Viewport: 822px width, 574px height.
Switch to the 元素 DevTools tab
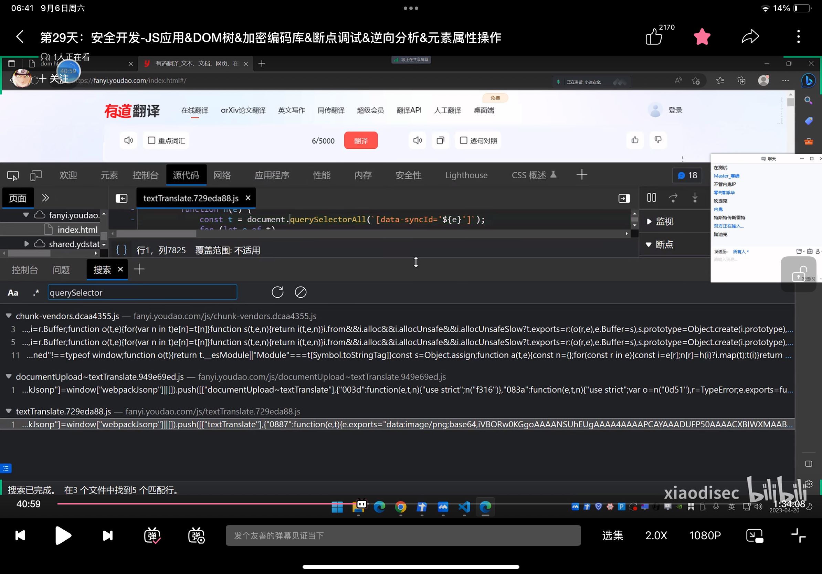pos(109,176)
